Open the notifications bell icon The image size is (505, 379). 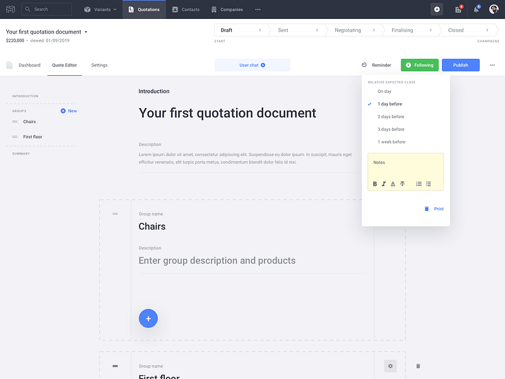(477, 9)
